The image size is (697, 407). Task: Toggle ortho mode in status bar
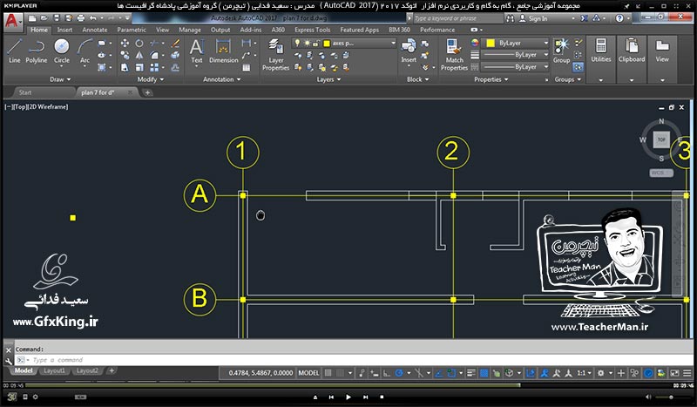coord(387,373)
